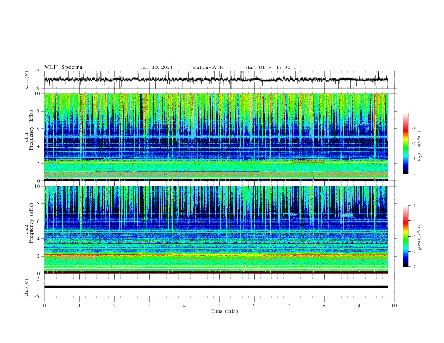The image size is (444, 343).
Task: Click the ch.1 voltage waveform trace
Action: click(216, 80)
